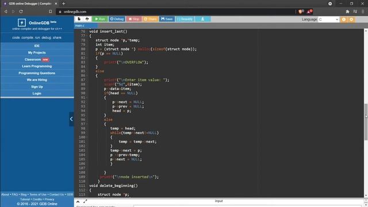Open the Terms of Use link

(38, 194)
